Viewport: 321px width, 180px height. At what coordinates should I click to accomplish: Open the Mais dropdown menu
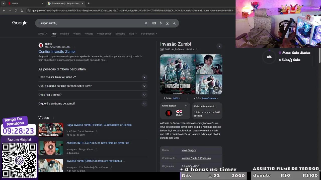pos(133,34)
